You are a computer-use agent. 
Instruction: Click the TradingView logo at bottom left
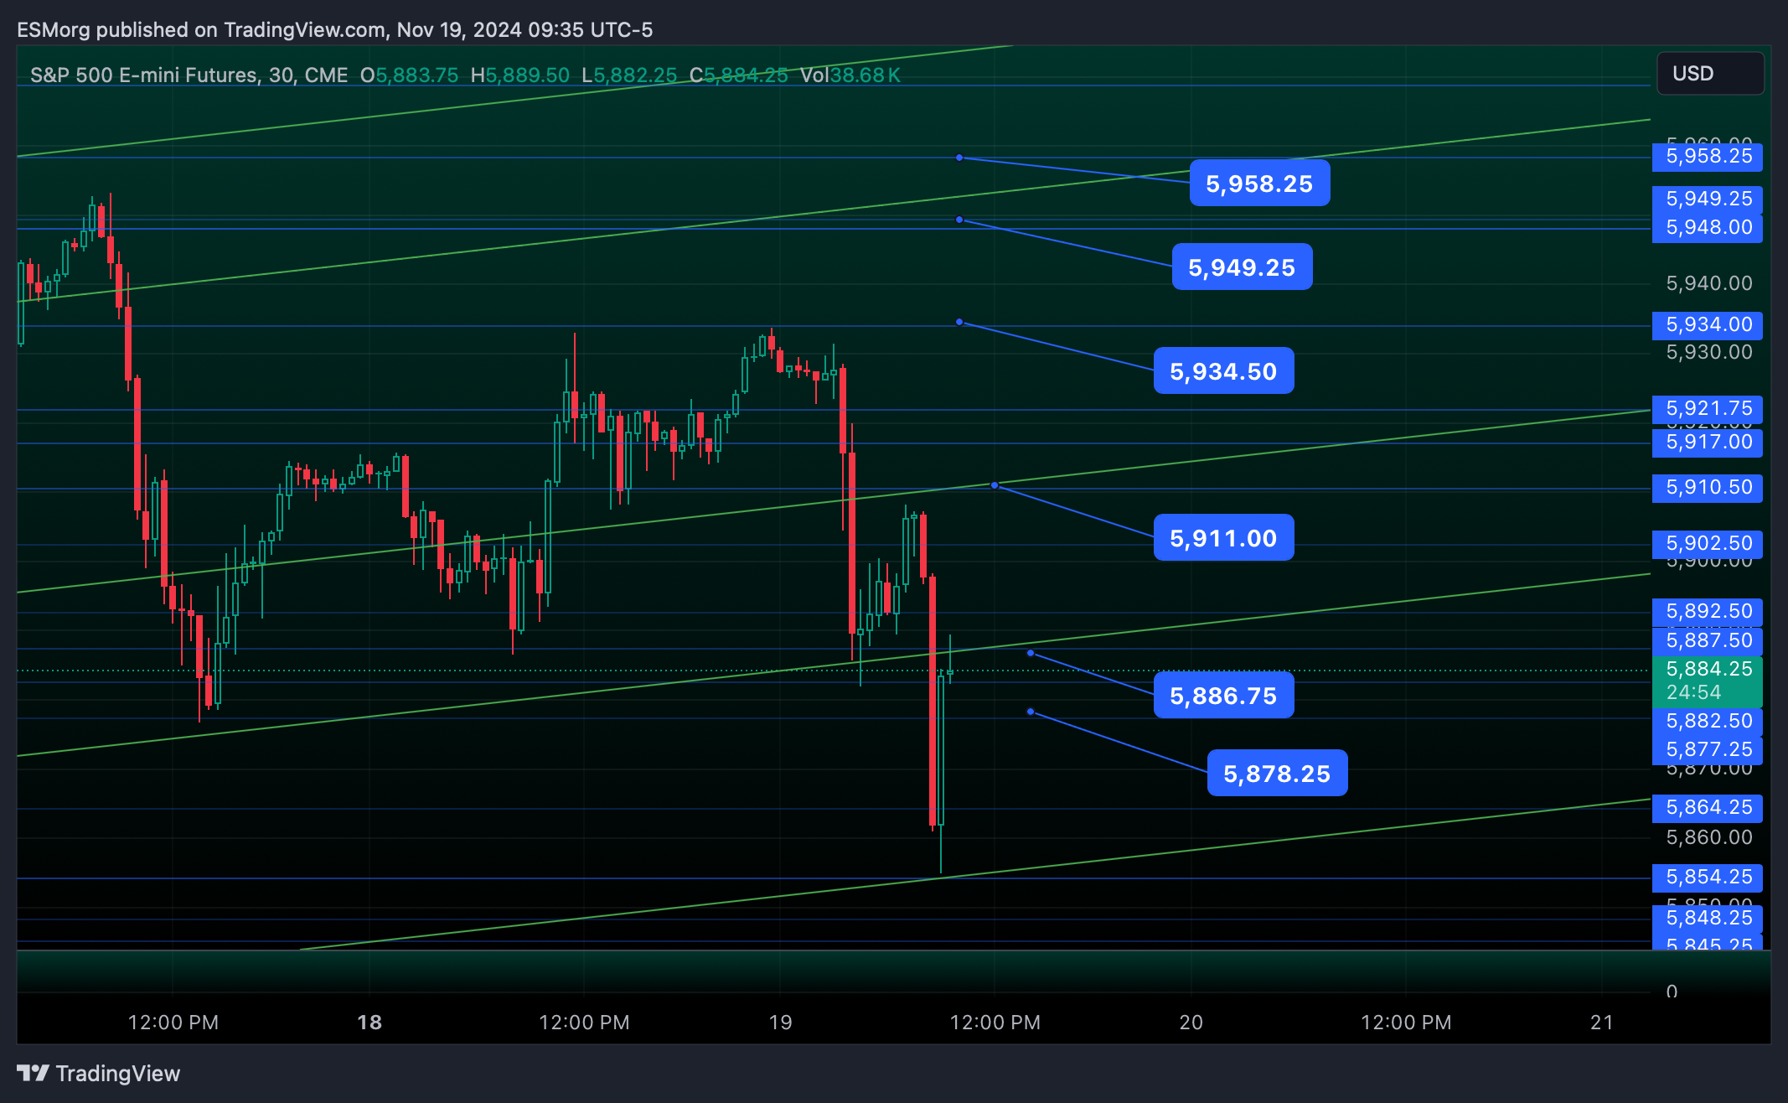coord(99,1074)
